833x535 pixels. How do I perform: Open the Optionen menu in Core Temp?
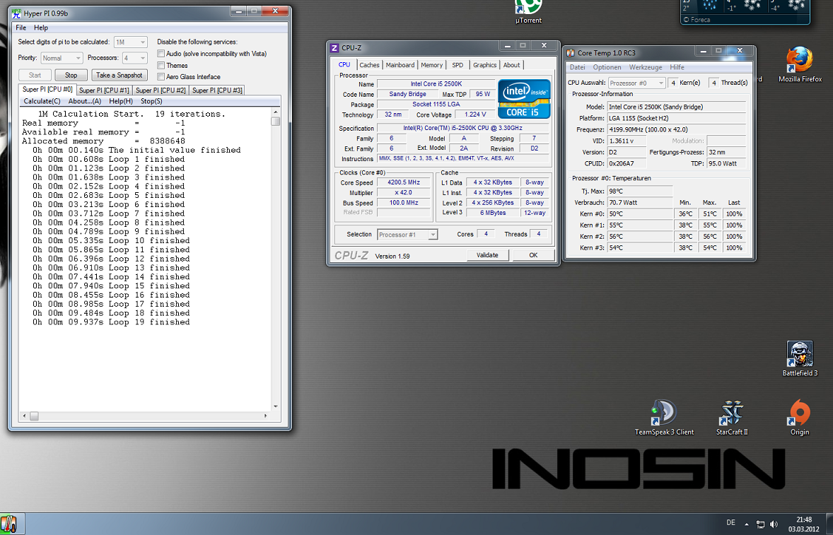607,67
